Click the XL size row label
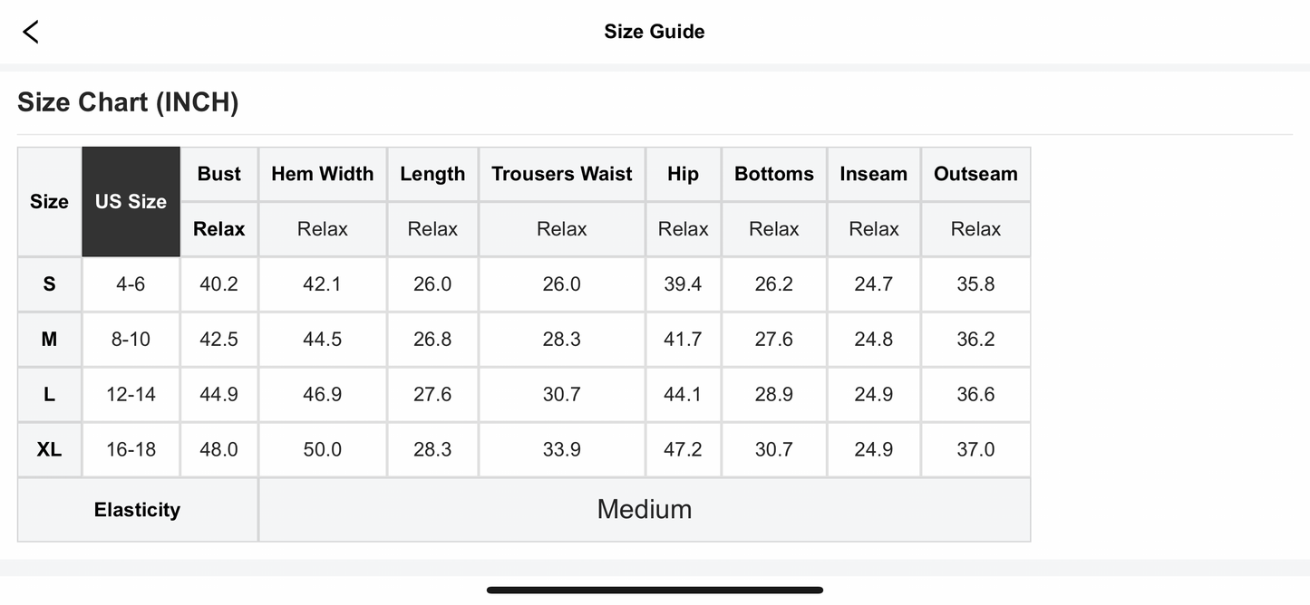Screen dimensions: 1310x605 [49, 449]
